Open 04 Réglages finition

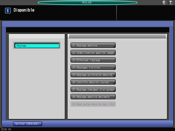click(93, 67)
